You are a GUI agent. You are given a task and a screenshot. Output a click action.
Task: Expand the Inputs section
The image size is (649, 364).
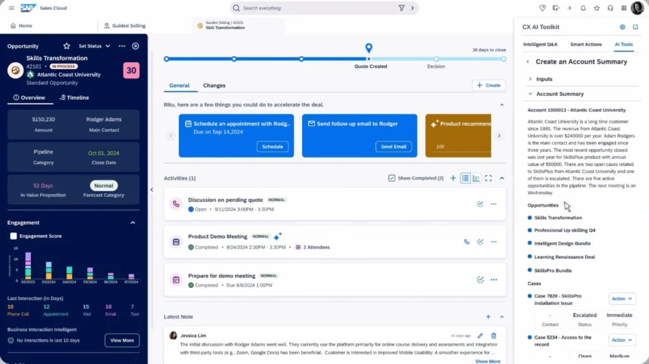pyautogui.click(x=530, y=79)
